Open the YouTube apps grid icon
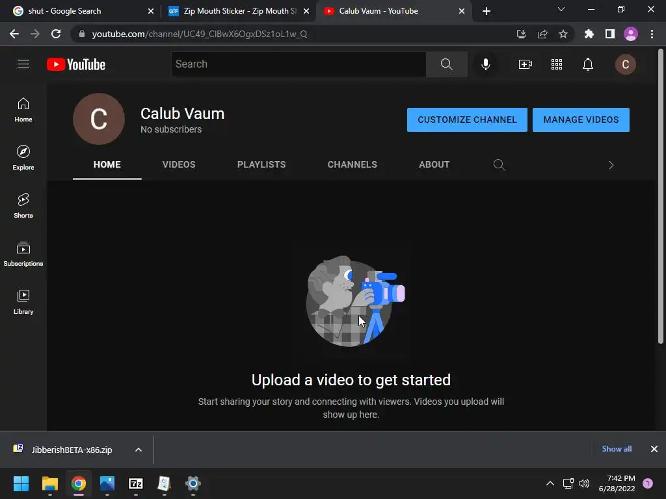This screenshot has width=666, height=499. [557, 64]
